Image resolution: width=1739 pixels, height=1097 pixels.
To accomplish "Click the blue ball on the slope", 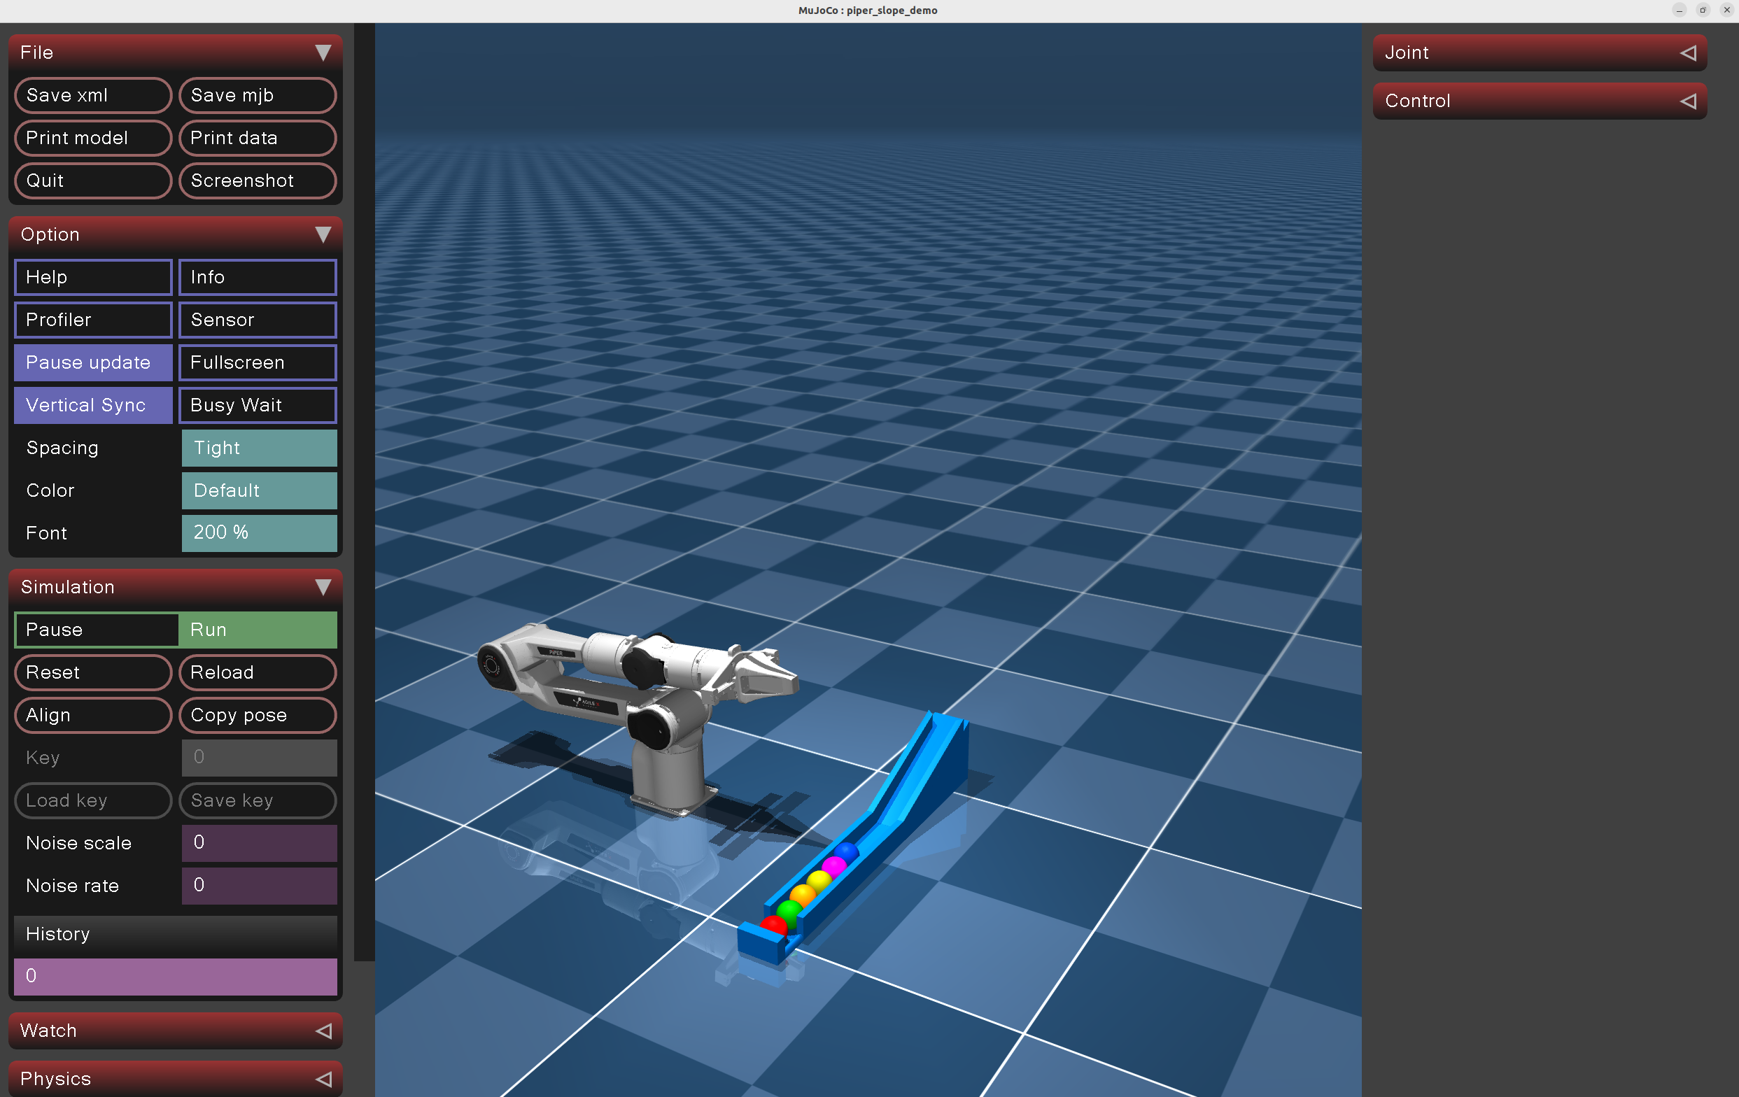I will point(848,851).
